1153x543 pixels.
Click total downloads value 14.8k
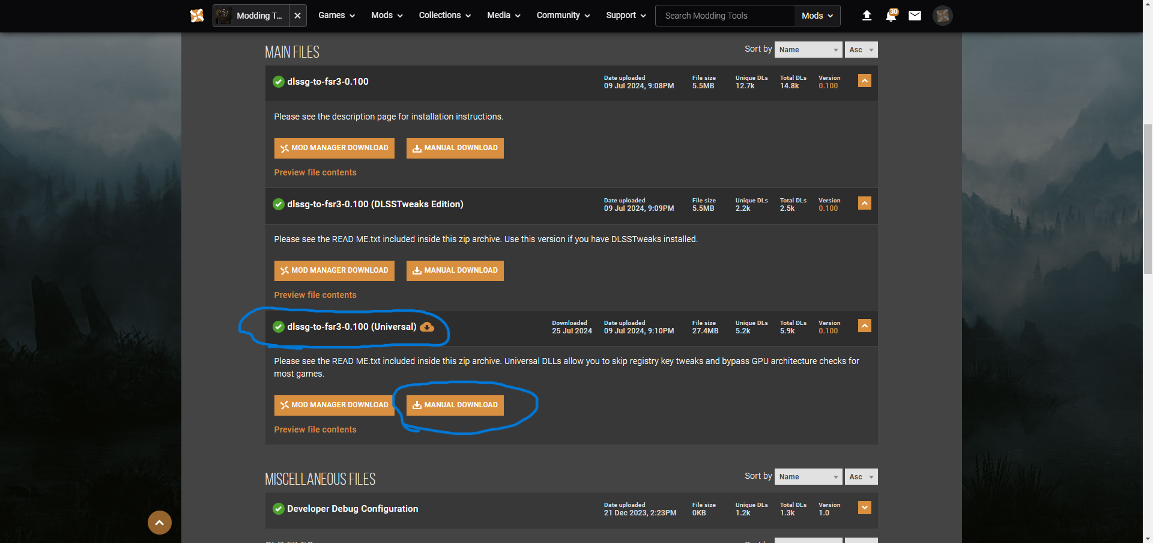pos(790,86)
